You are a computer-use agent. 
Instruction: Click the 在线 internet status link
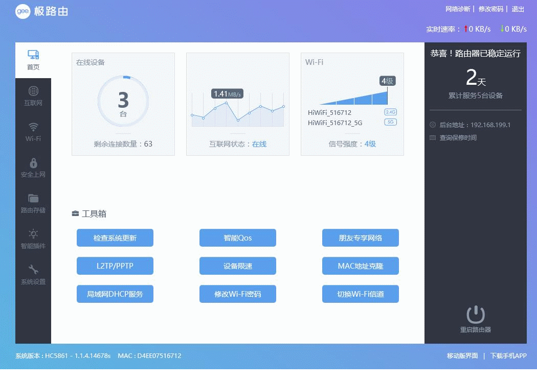(259, 144)
